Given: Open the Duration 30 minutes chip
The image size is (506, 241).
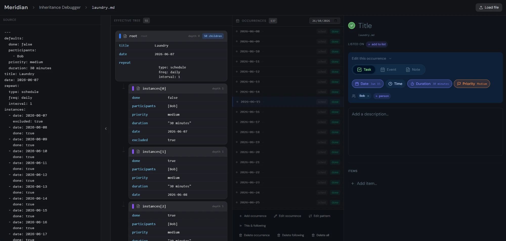Looking at the screenshot, I should pyautogui.click(x=430, y=84).
